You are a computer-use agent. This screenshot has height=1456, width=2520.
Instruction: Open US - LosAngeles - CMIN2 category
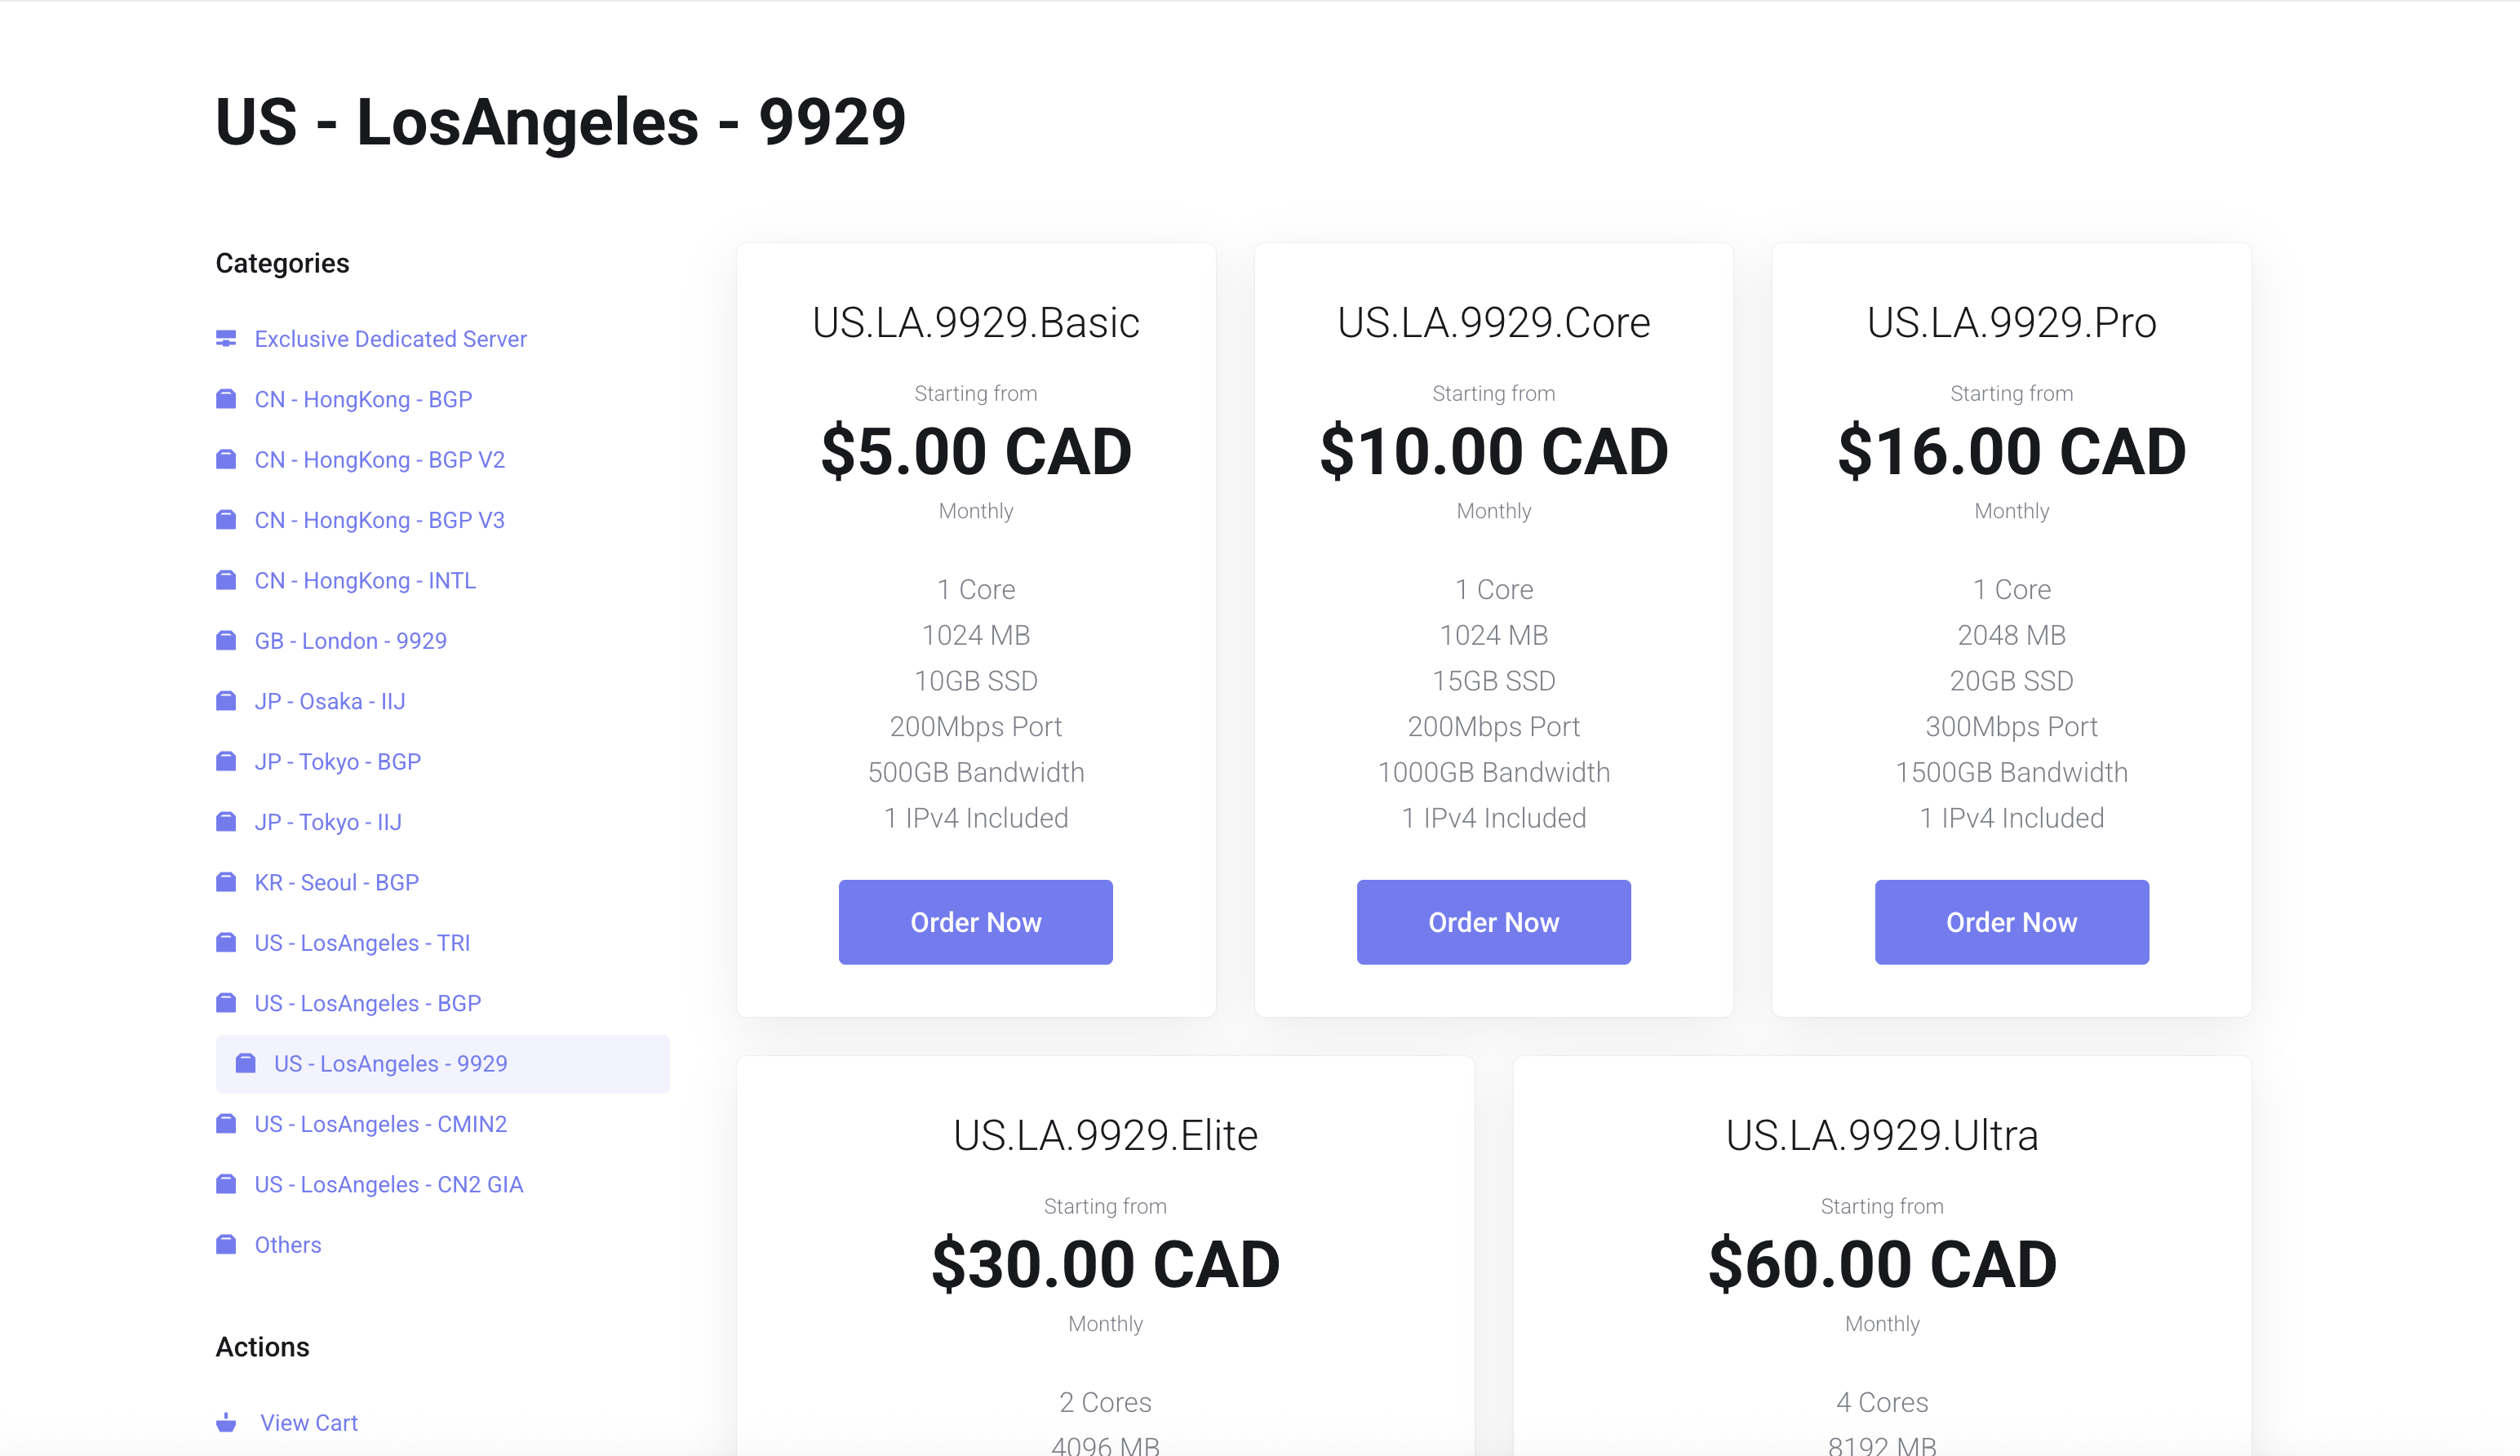click(x=381, y=1124)
